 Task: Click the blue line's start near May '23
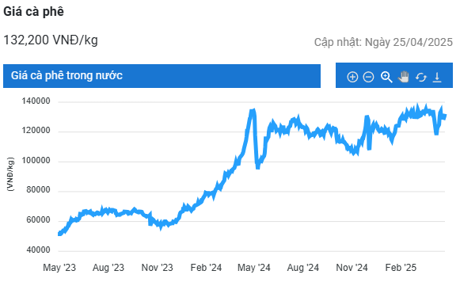(60, 234)
